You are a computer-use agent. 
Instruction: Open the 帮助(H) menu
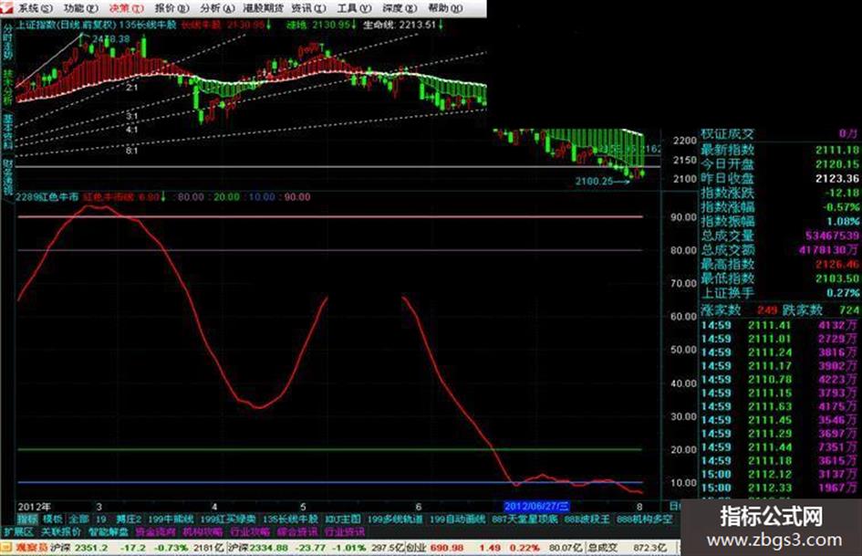[x=445, y=8]
